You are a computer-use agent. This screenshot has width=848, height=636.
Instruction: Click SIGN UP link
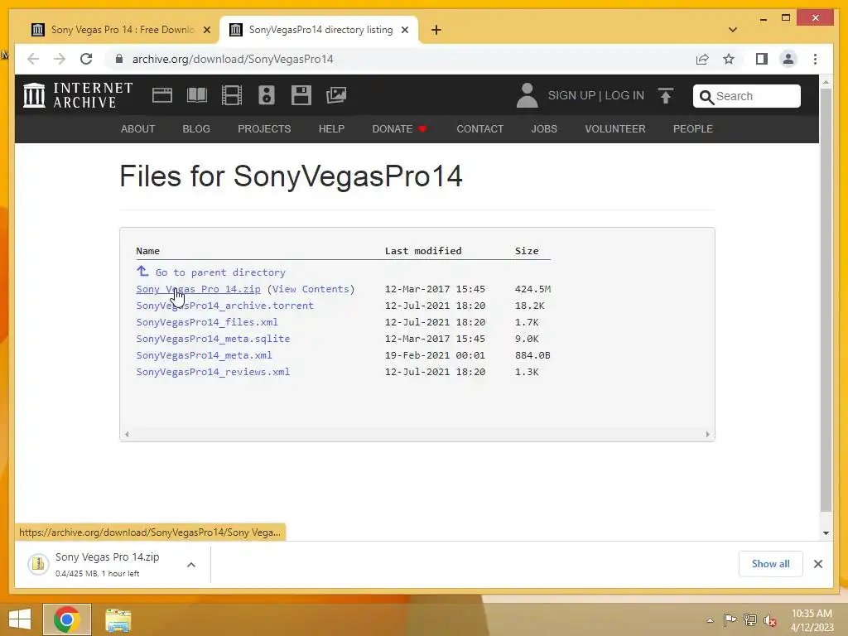[x=571, y=96]
